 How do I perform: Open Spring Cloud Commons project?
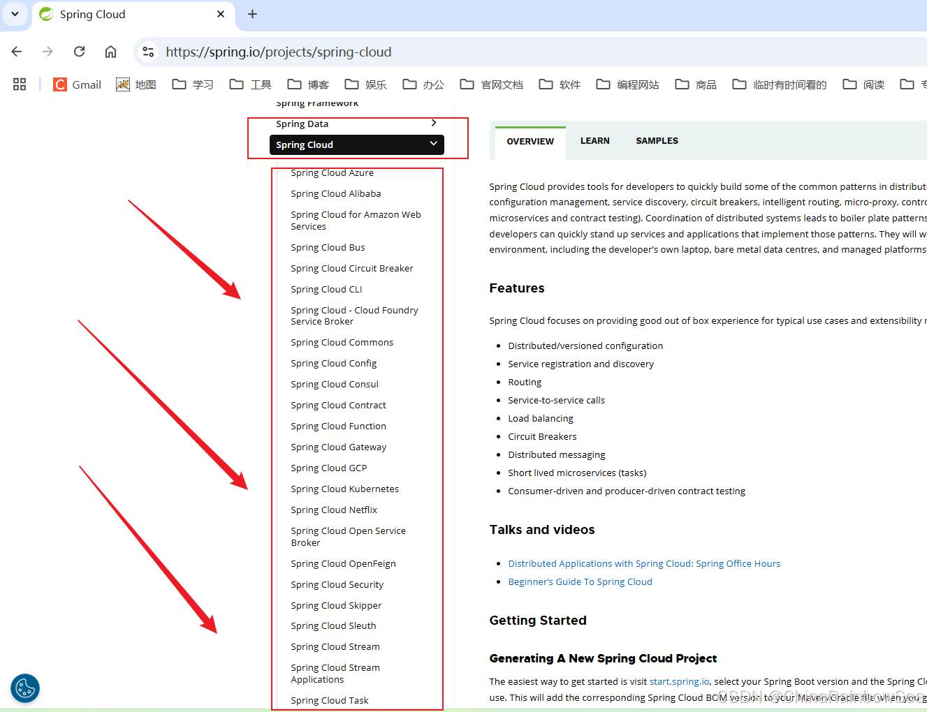342,342
